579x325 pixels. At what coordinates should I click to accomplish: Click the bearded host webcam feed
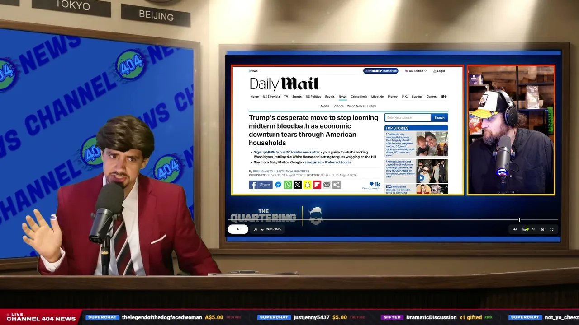[x=511, y=130]
